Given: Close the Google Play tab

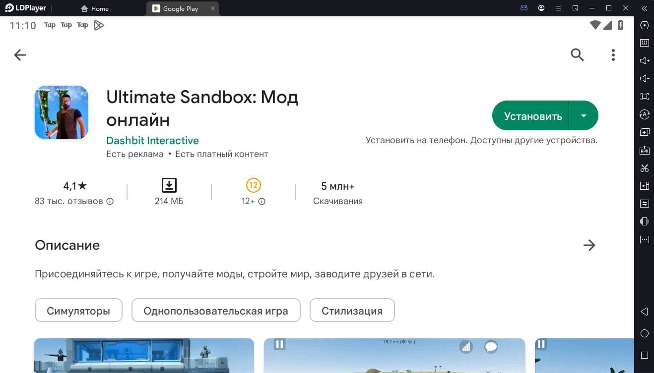Looking at the screenshot, I should tap(213, 8).
